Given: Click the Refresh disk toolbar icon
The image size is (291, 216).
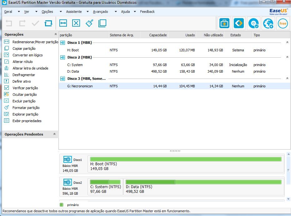Looking at the screenshot, I should point(48,23).
